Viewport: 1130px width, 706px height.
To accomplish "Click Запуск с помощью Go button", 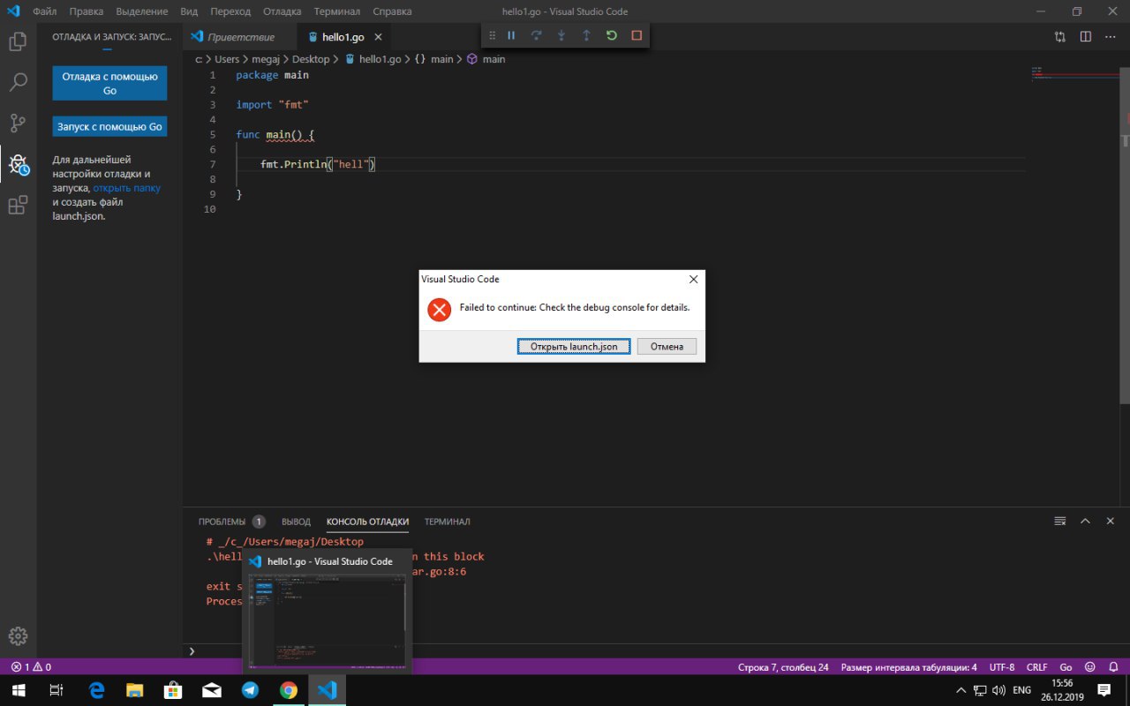I will [x=109, y=126].
